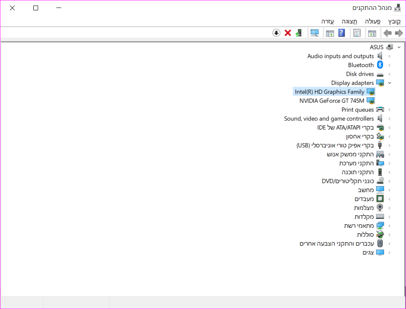Screen dimensions: 406x309
Task: Open the עזרה (Help) menu
Action: [327, 21]
